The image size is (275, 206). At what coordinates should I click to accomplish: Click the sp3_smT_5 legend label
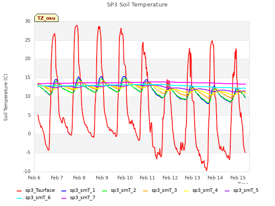pyautogui.click(x=246, y=190)
